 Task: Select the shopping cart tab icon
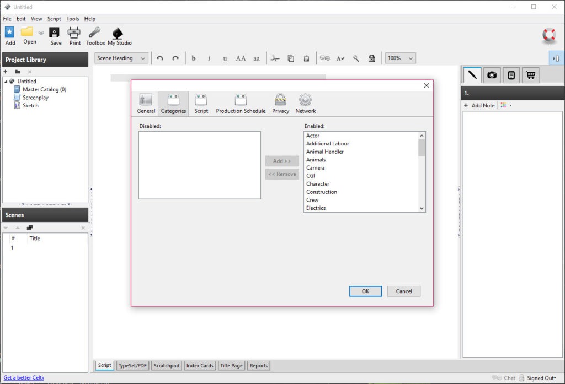point(530,75)
